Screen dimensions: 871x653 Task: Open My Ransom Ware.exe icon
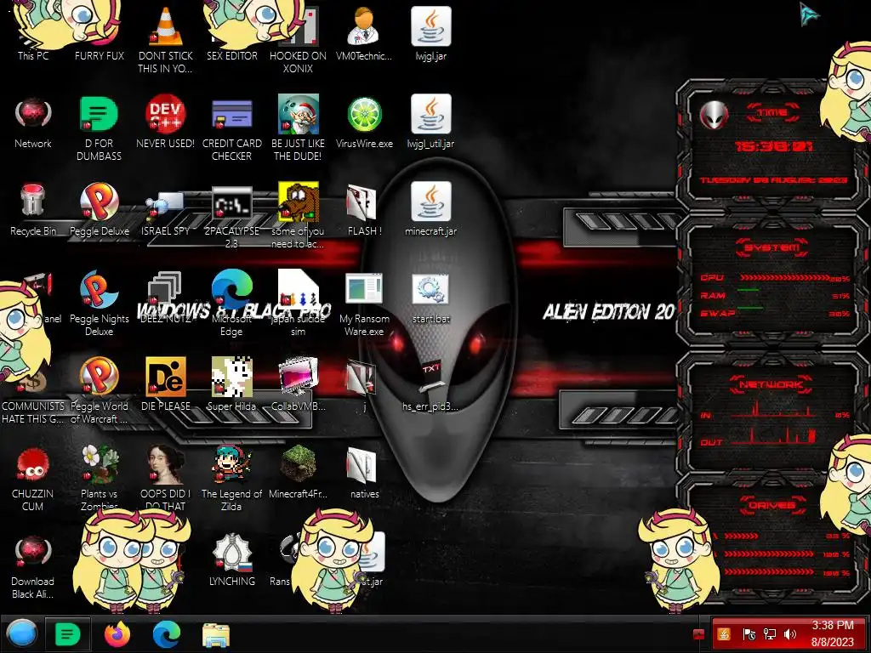coord(364,304)
